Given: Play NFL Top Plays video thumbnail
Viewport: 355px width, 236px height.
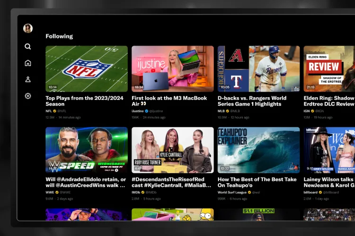Looking at the screenshot, I should click(87, 68).
